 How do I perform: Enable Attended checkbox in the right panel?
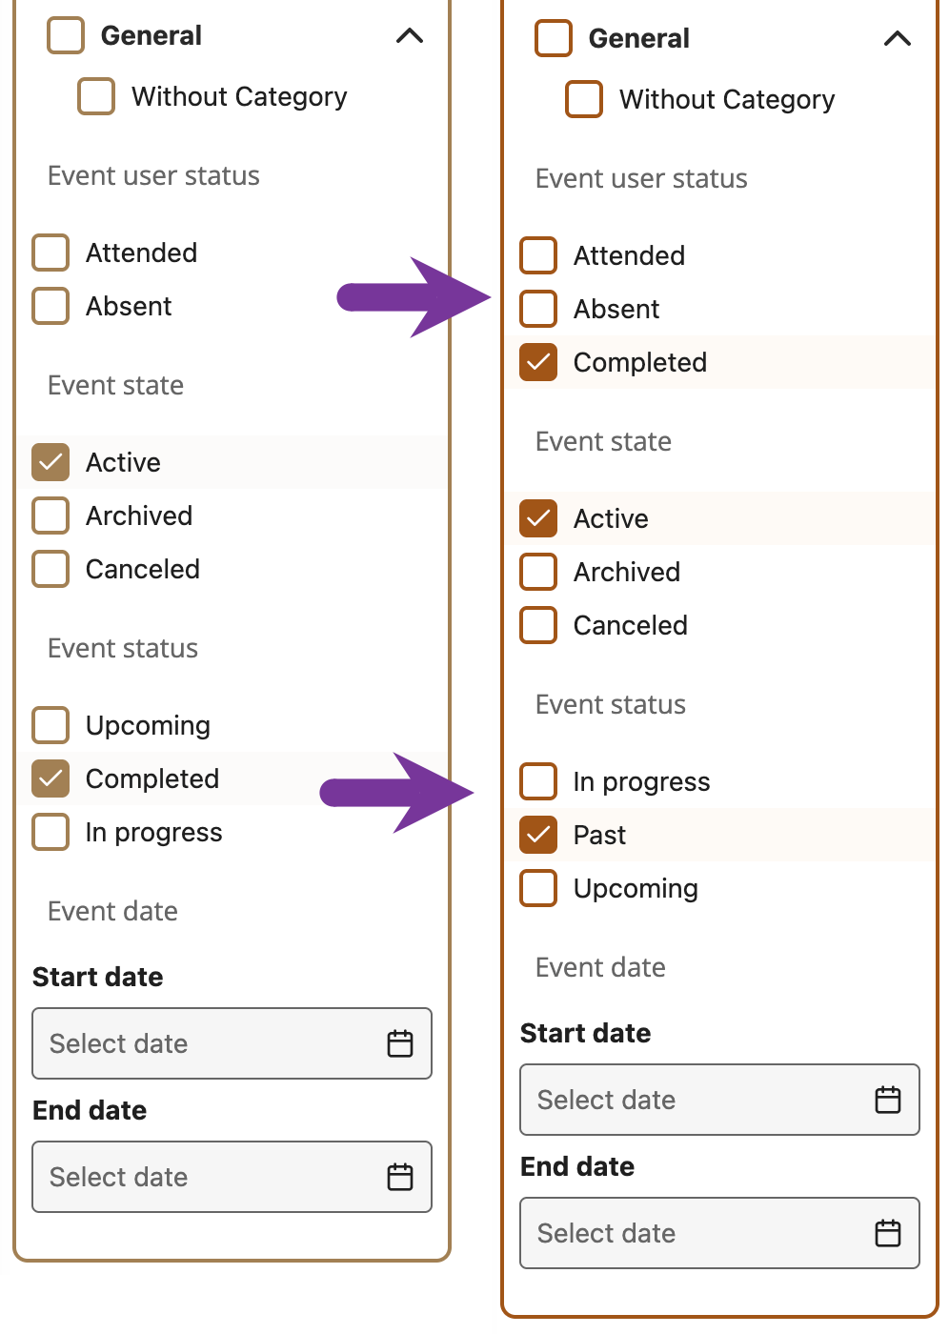click(x=538, y=255)
